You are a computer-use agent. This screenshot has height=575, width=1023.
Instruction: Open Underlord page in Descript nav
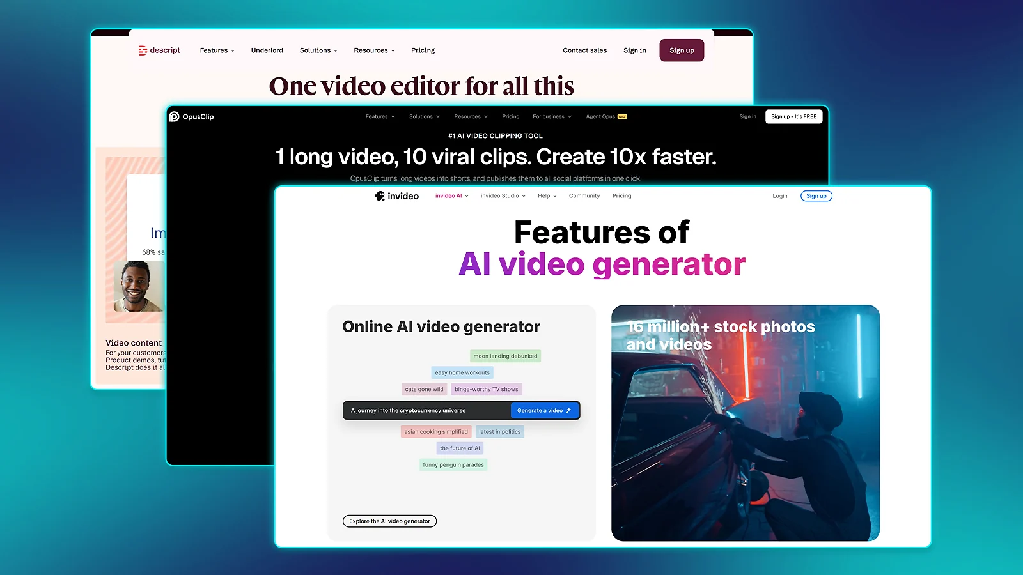tap(267, 50)
